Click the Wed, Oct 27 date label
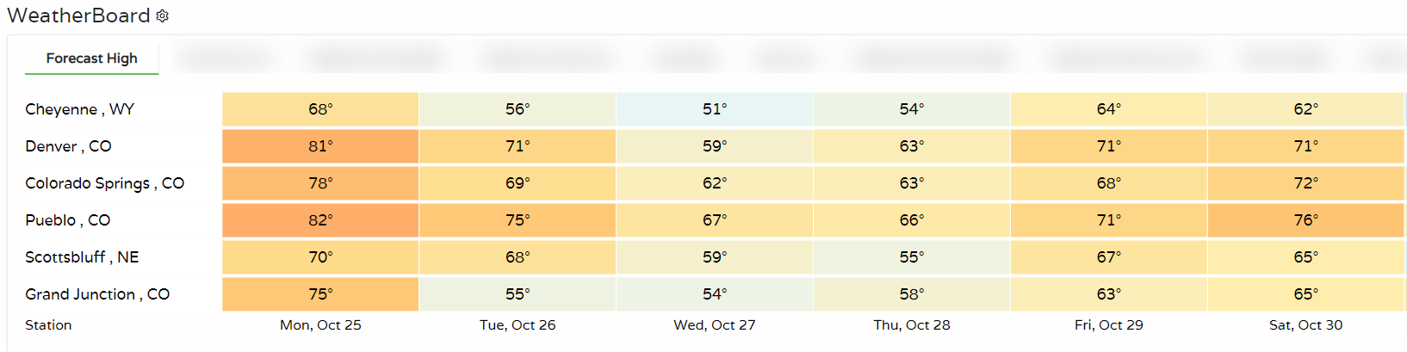This screenshot has height=352, width=1407. (715, 325)
